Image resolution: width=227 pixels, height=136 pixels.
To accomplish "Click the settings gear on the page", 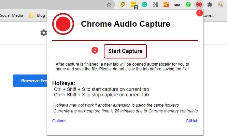I will [x=43, y=33].
